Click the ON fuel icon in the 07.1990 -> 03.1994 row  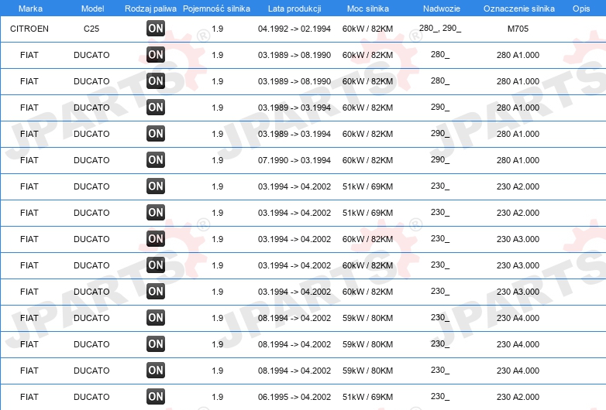[x=156, y=159]
